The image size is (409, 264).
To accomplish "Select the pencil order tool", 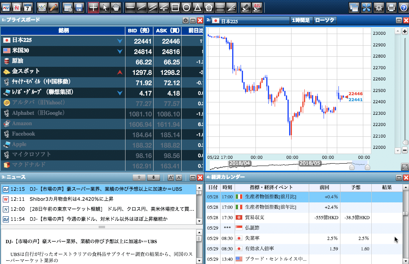I will click(x=53, y=7).
